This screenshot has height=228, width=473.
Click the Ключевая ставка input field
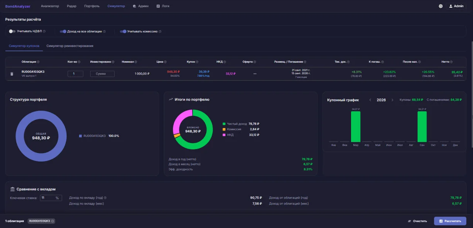(x=51, y=198)
